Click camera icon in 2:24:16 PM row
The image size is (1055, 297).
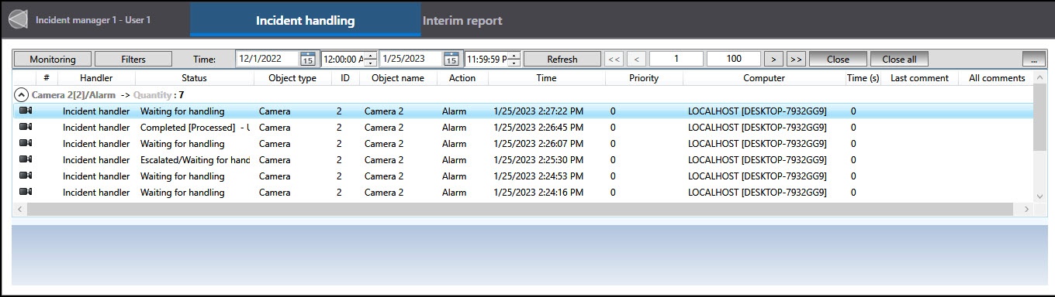(x=26, y=192)
